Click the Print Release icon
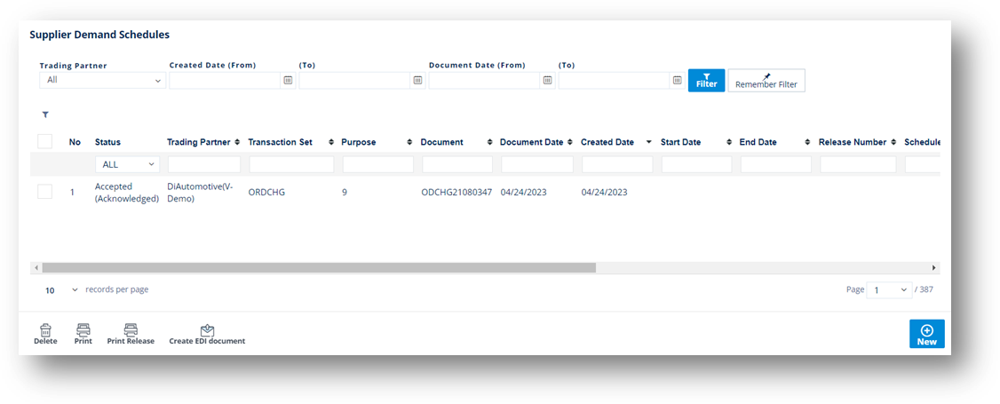Image resolution: width=1000 pixels, height=404 pixels. pos(131,330)
